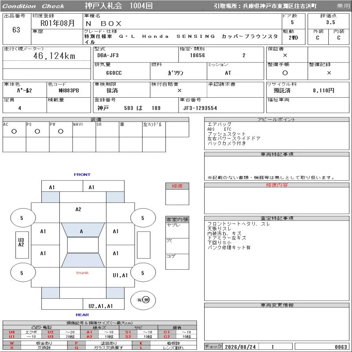352x352 pixels.
Task: Click the red "修復" box header
Action: 177,186
